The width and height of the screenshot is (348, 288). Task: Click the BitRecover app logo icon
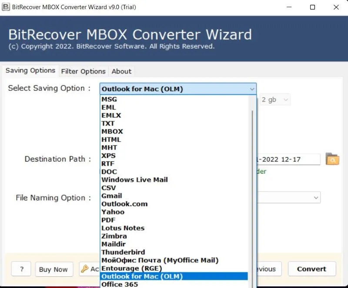pyautogui.click(x=6, y=7)
